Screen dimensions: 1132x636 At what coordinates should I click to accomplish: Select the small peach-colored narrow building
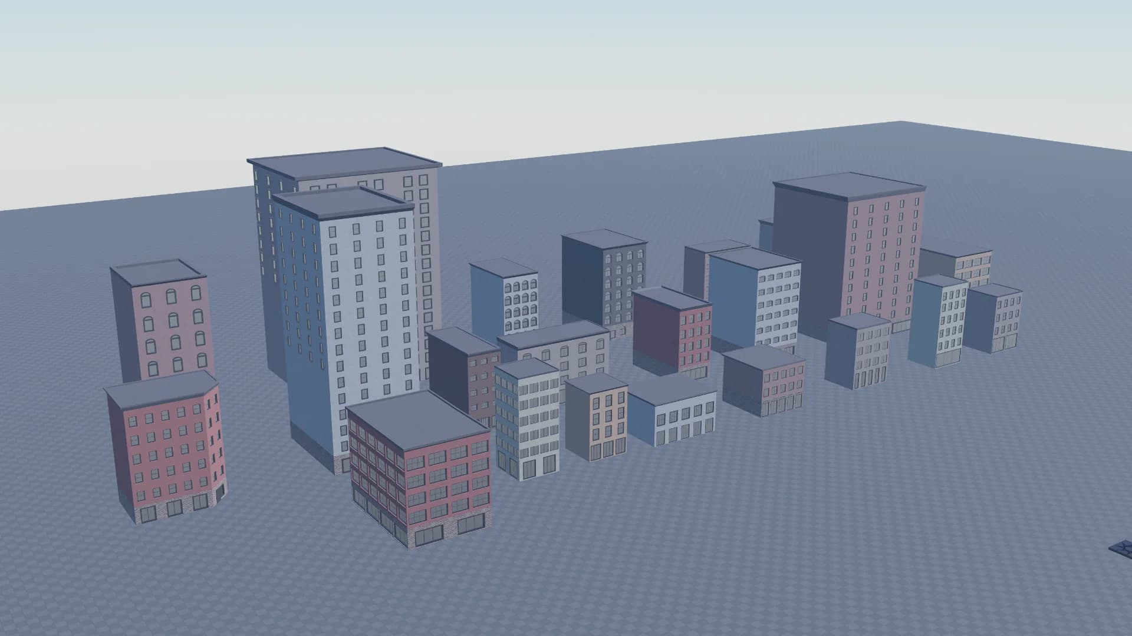point(597,416)
